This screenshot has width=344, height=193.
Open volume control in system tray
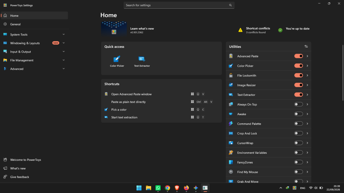316,188
